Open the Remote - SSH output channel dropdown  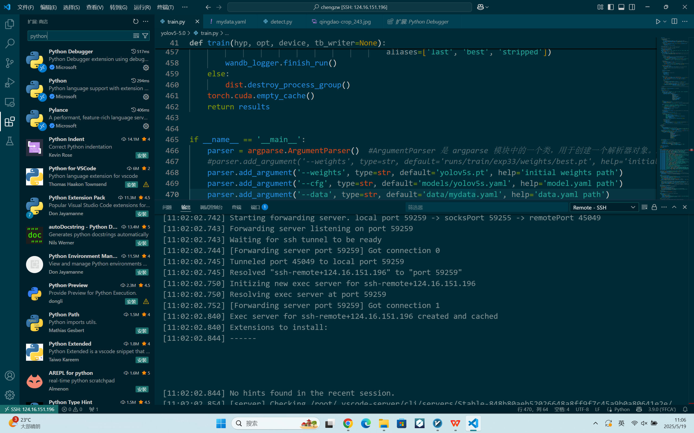(x=604, y=207)
